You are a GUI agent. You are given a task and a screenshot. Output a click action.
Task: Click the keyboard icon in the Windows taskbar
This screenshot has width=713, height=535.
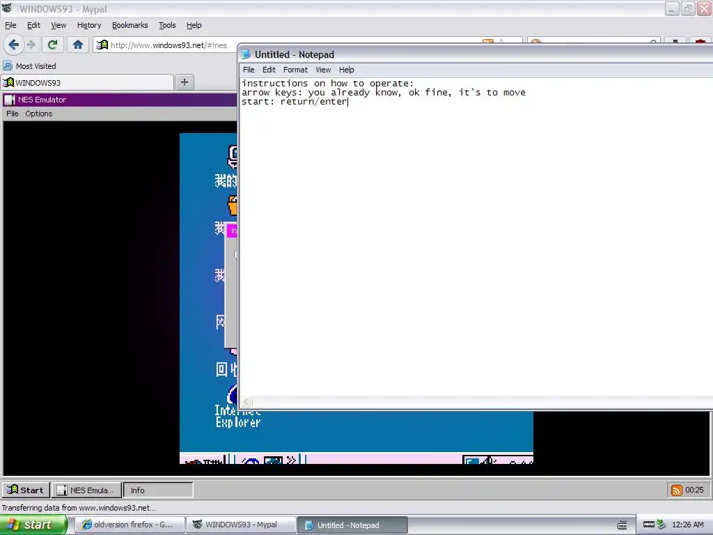pos(622,525)
